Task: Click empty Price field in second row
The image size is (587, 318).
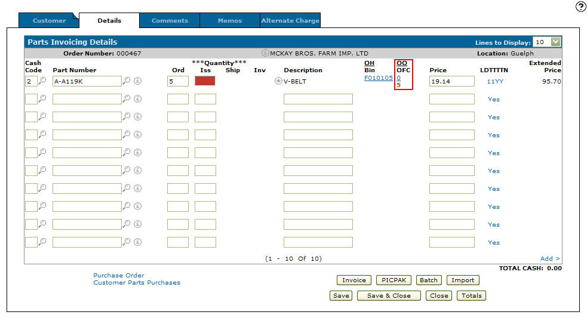Action: coord(452,99)
